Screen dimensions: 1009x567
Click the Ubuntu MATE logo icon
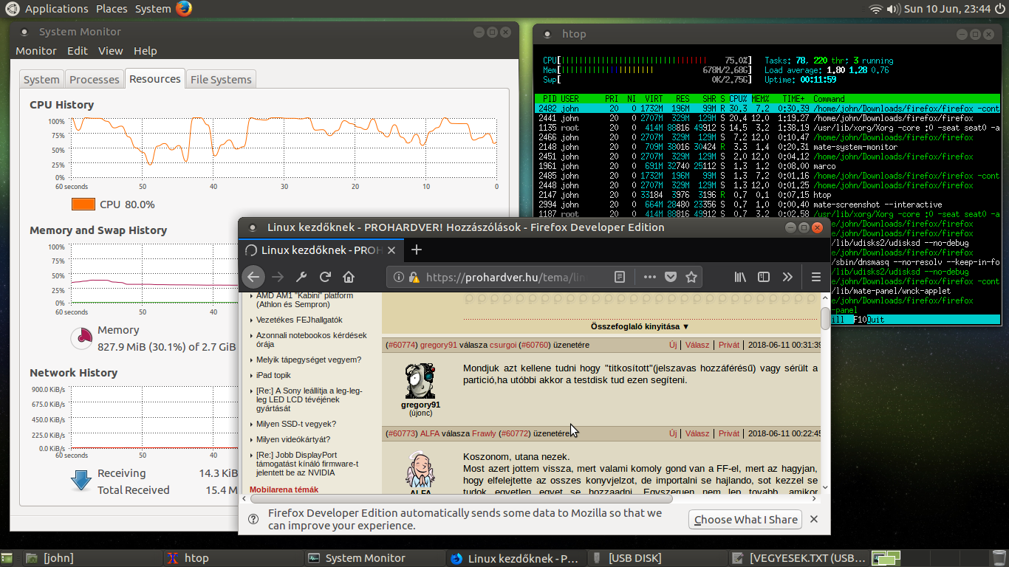tap(13, 9)
